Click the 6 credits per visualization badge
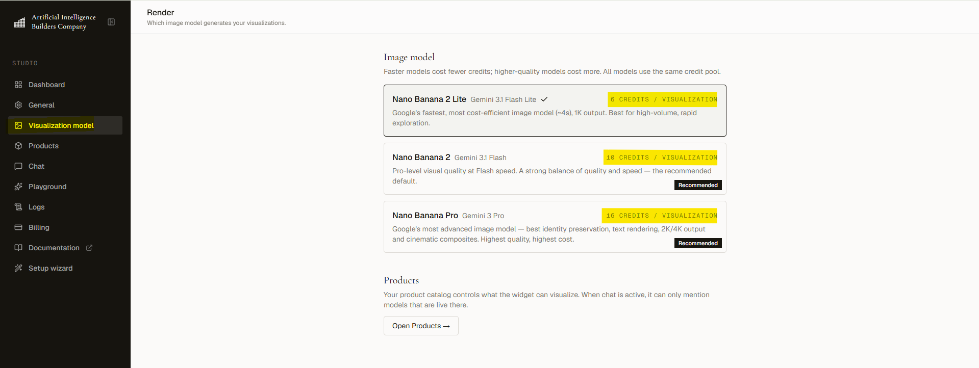Image resolution: width=979 pixels, height=368 pixels. [663, 99]
